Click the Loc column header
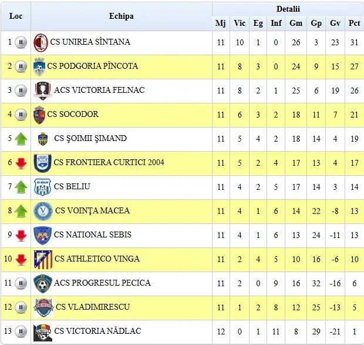This screenshot has width=364, height=345. (16, 16)
